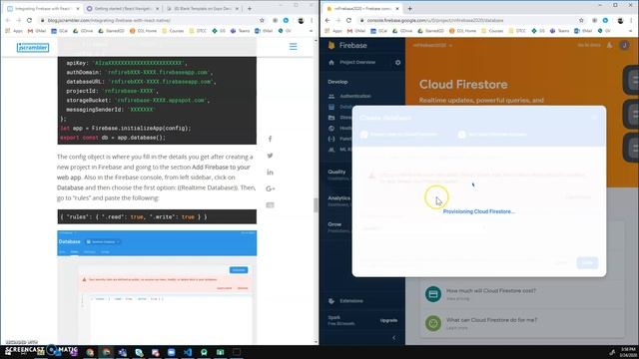Click the Firebase logo in sidebar

[348, 45]
